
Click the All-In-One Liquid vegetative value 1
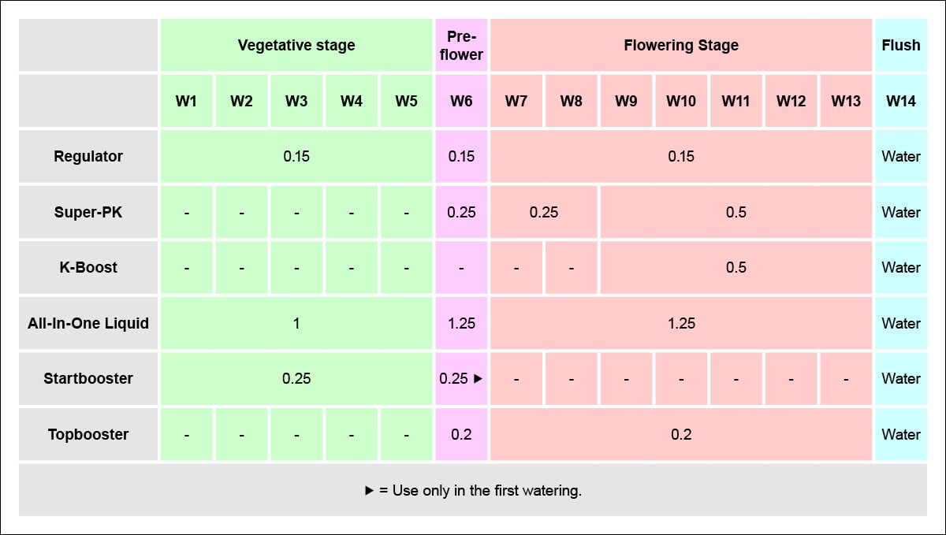[x=296, y=323]
